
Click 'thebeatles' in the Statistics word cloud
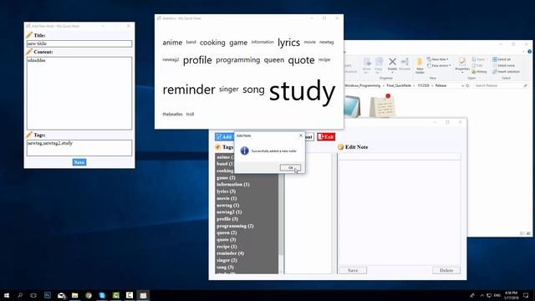pyautogui.click(x=173, y=115)
